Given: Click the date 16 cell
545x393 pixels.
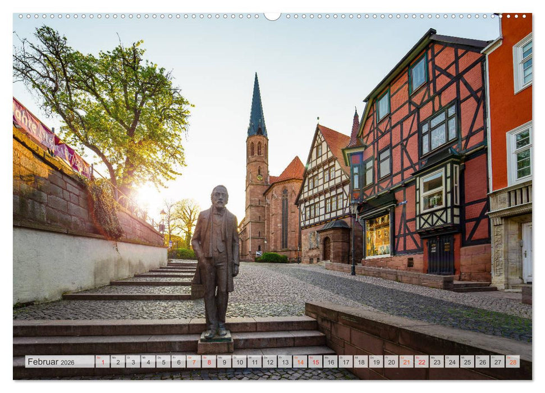Looking at the screenshot, I should click(x=331, y=362).
